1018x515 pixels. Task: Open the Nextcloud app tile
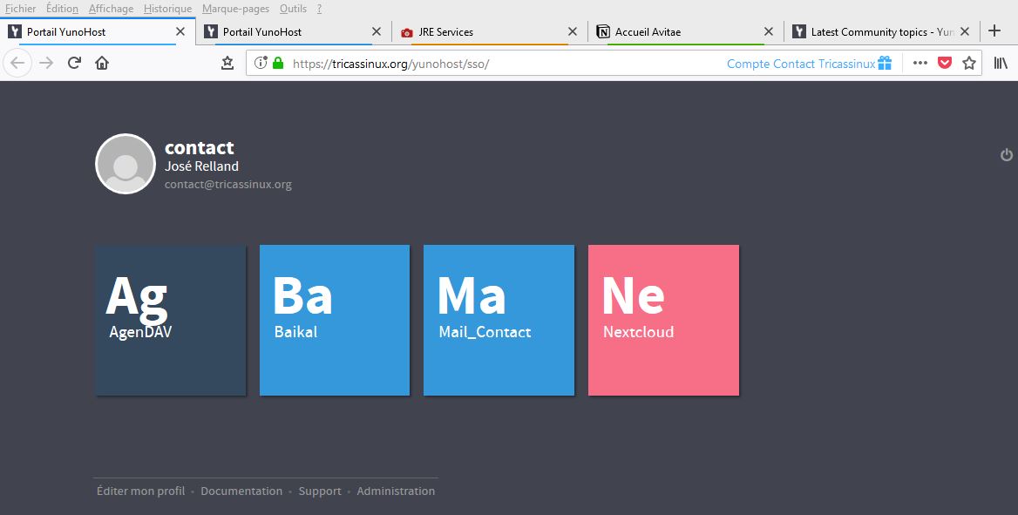point(663,320)
